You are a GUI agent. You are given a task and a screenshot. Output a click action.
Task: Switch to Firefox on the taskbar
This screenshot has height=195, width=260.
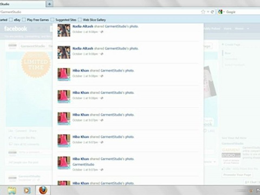coord(43,190)
